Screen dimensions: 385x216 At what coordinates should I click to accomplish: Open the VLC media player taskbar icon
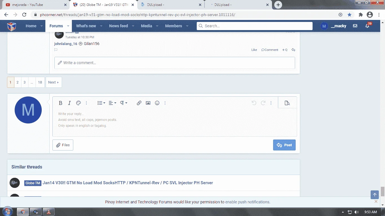[48, 212]
